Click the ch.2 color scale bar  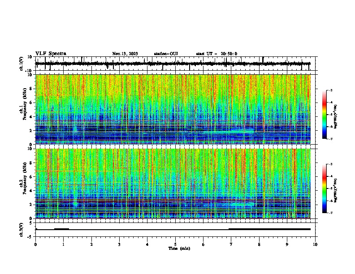(x=325, y=188)
